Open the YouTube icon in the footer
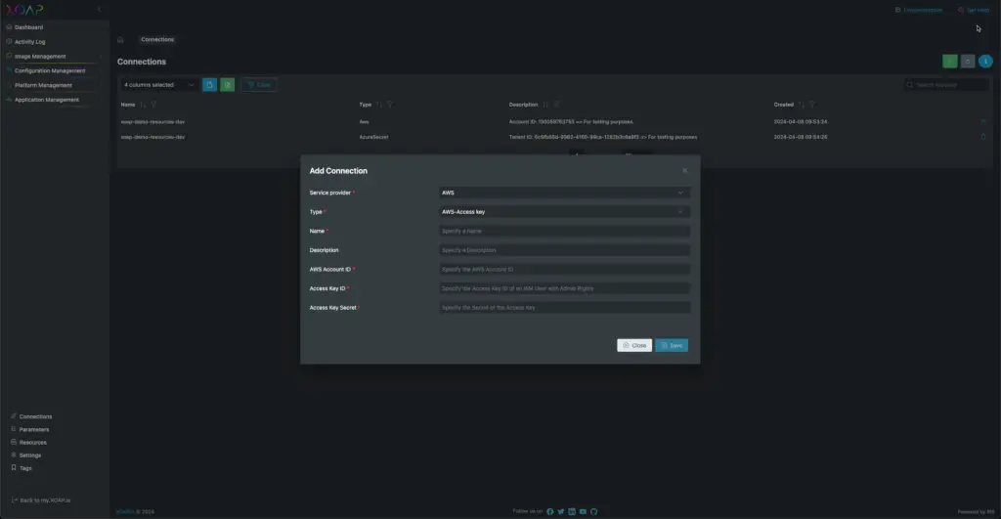This screenshot has height=519, width=1001. (x=583, y=511)
